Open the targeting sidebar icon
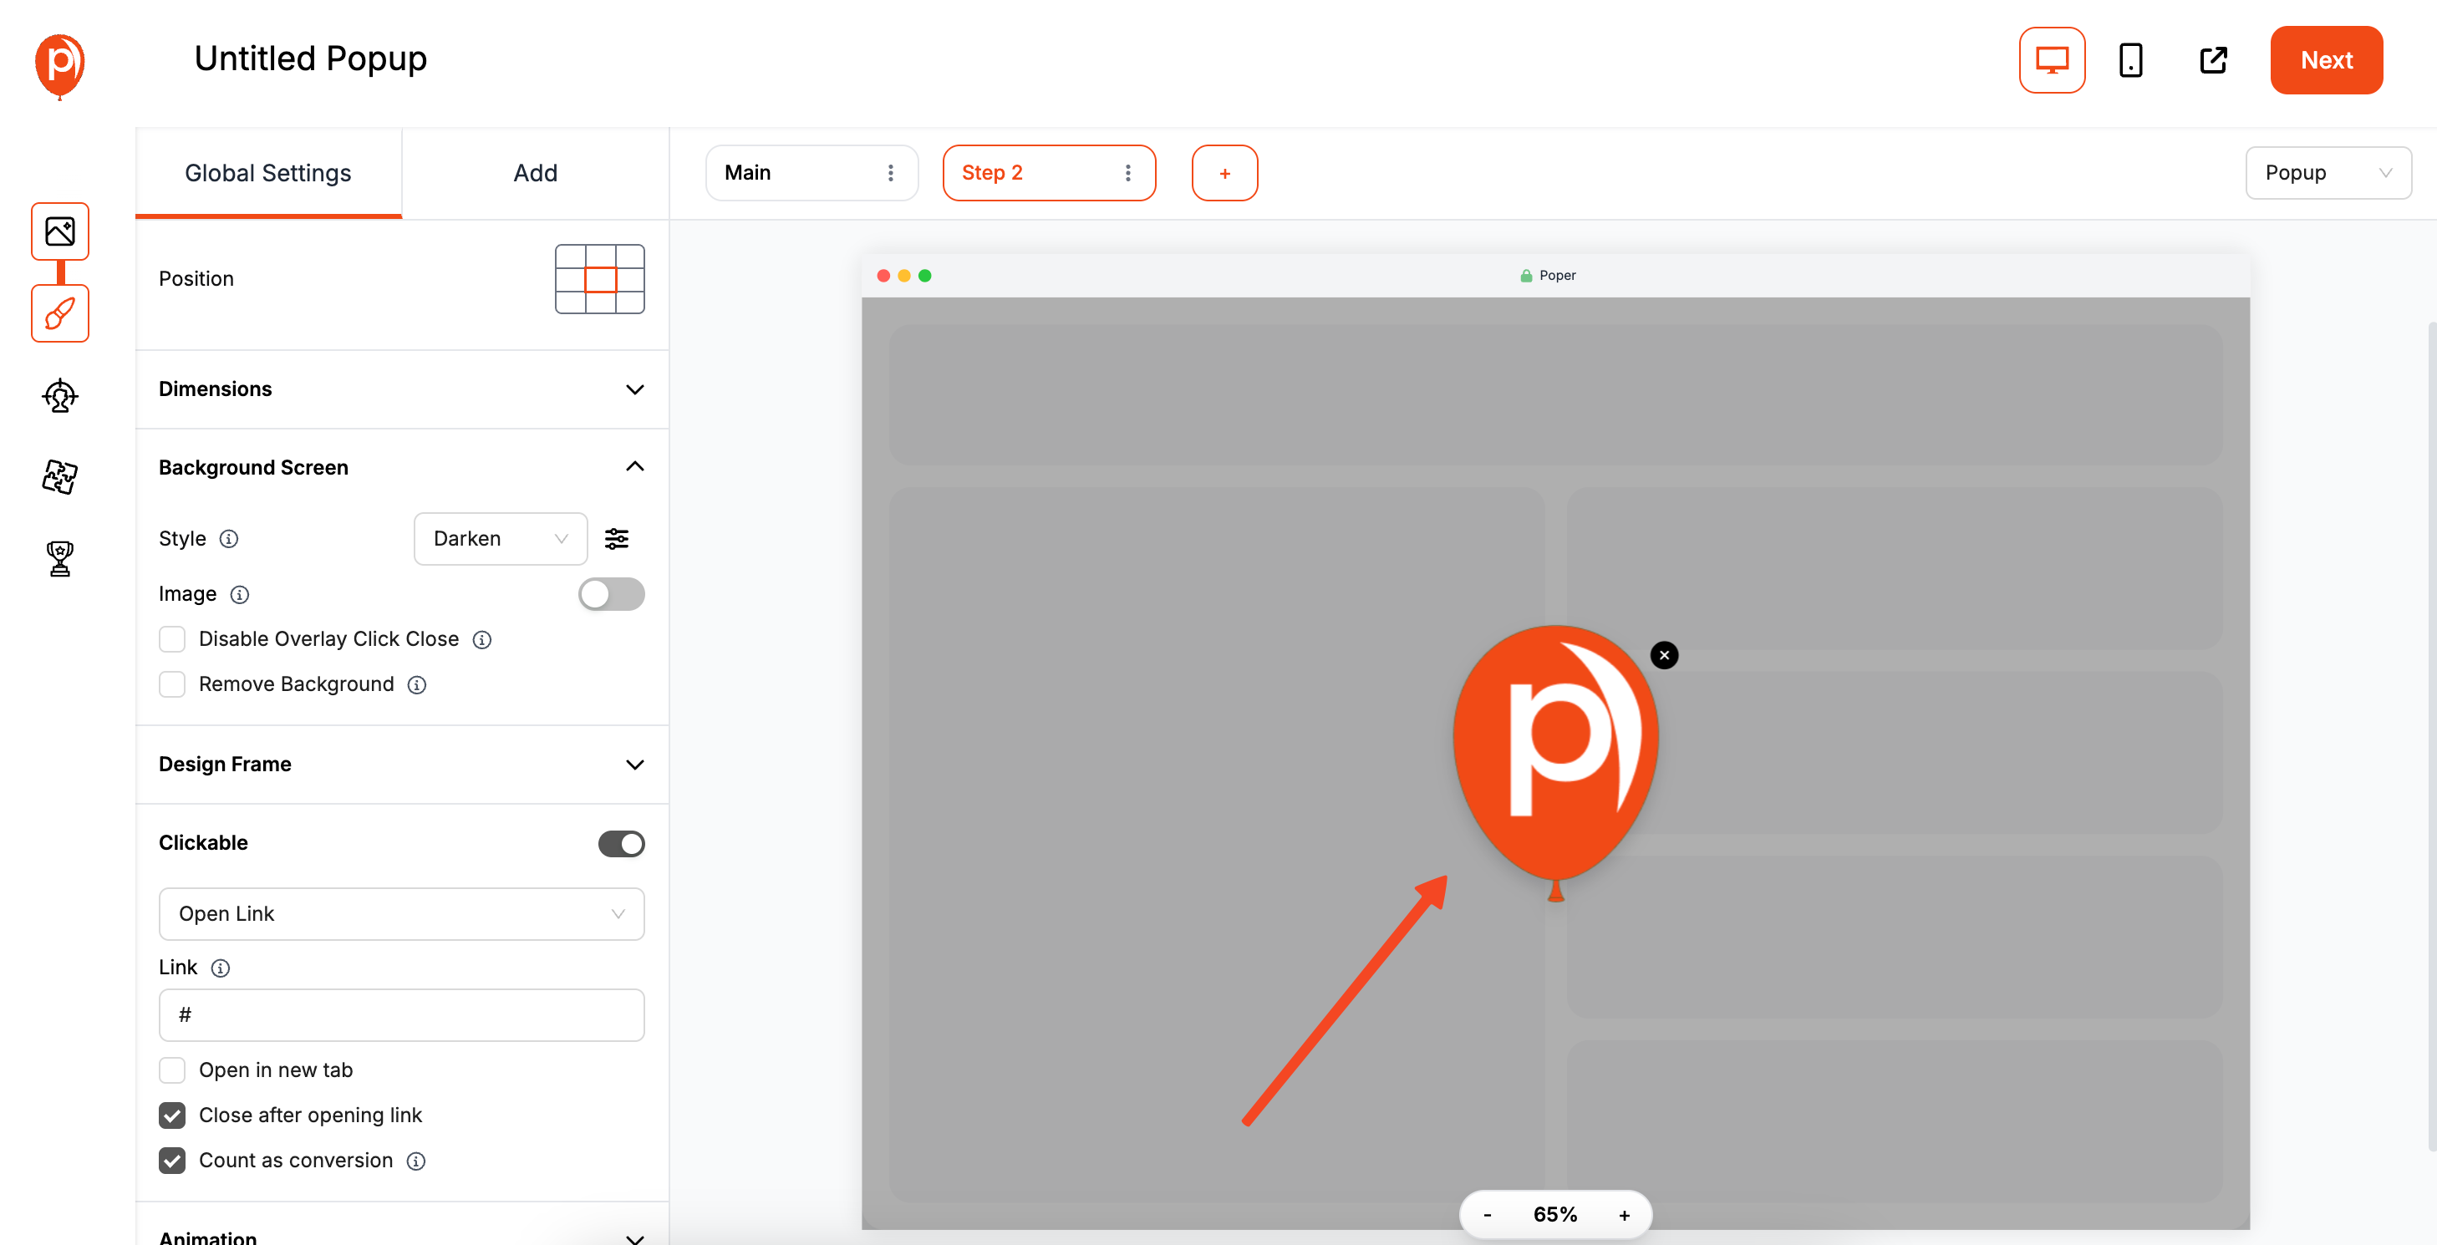Screen dimensions: 2437x1245 point(59,395)
